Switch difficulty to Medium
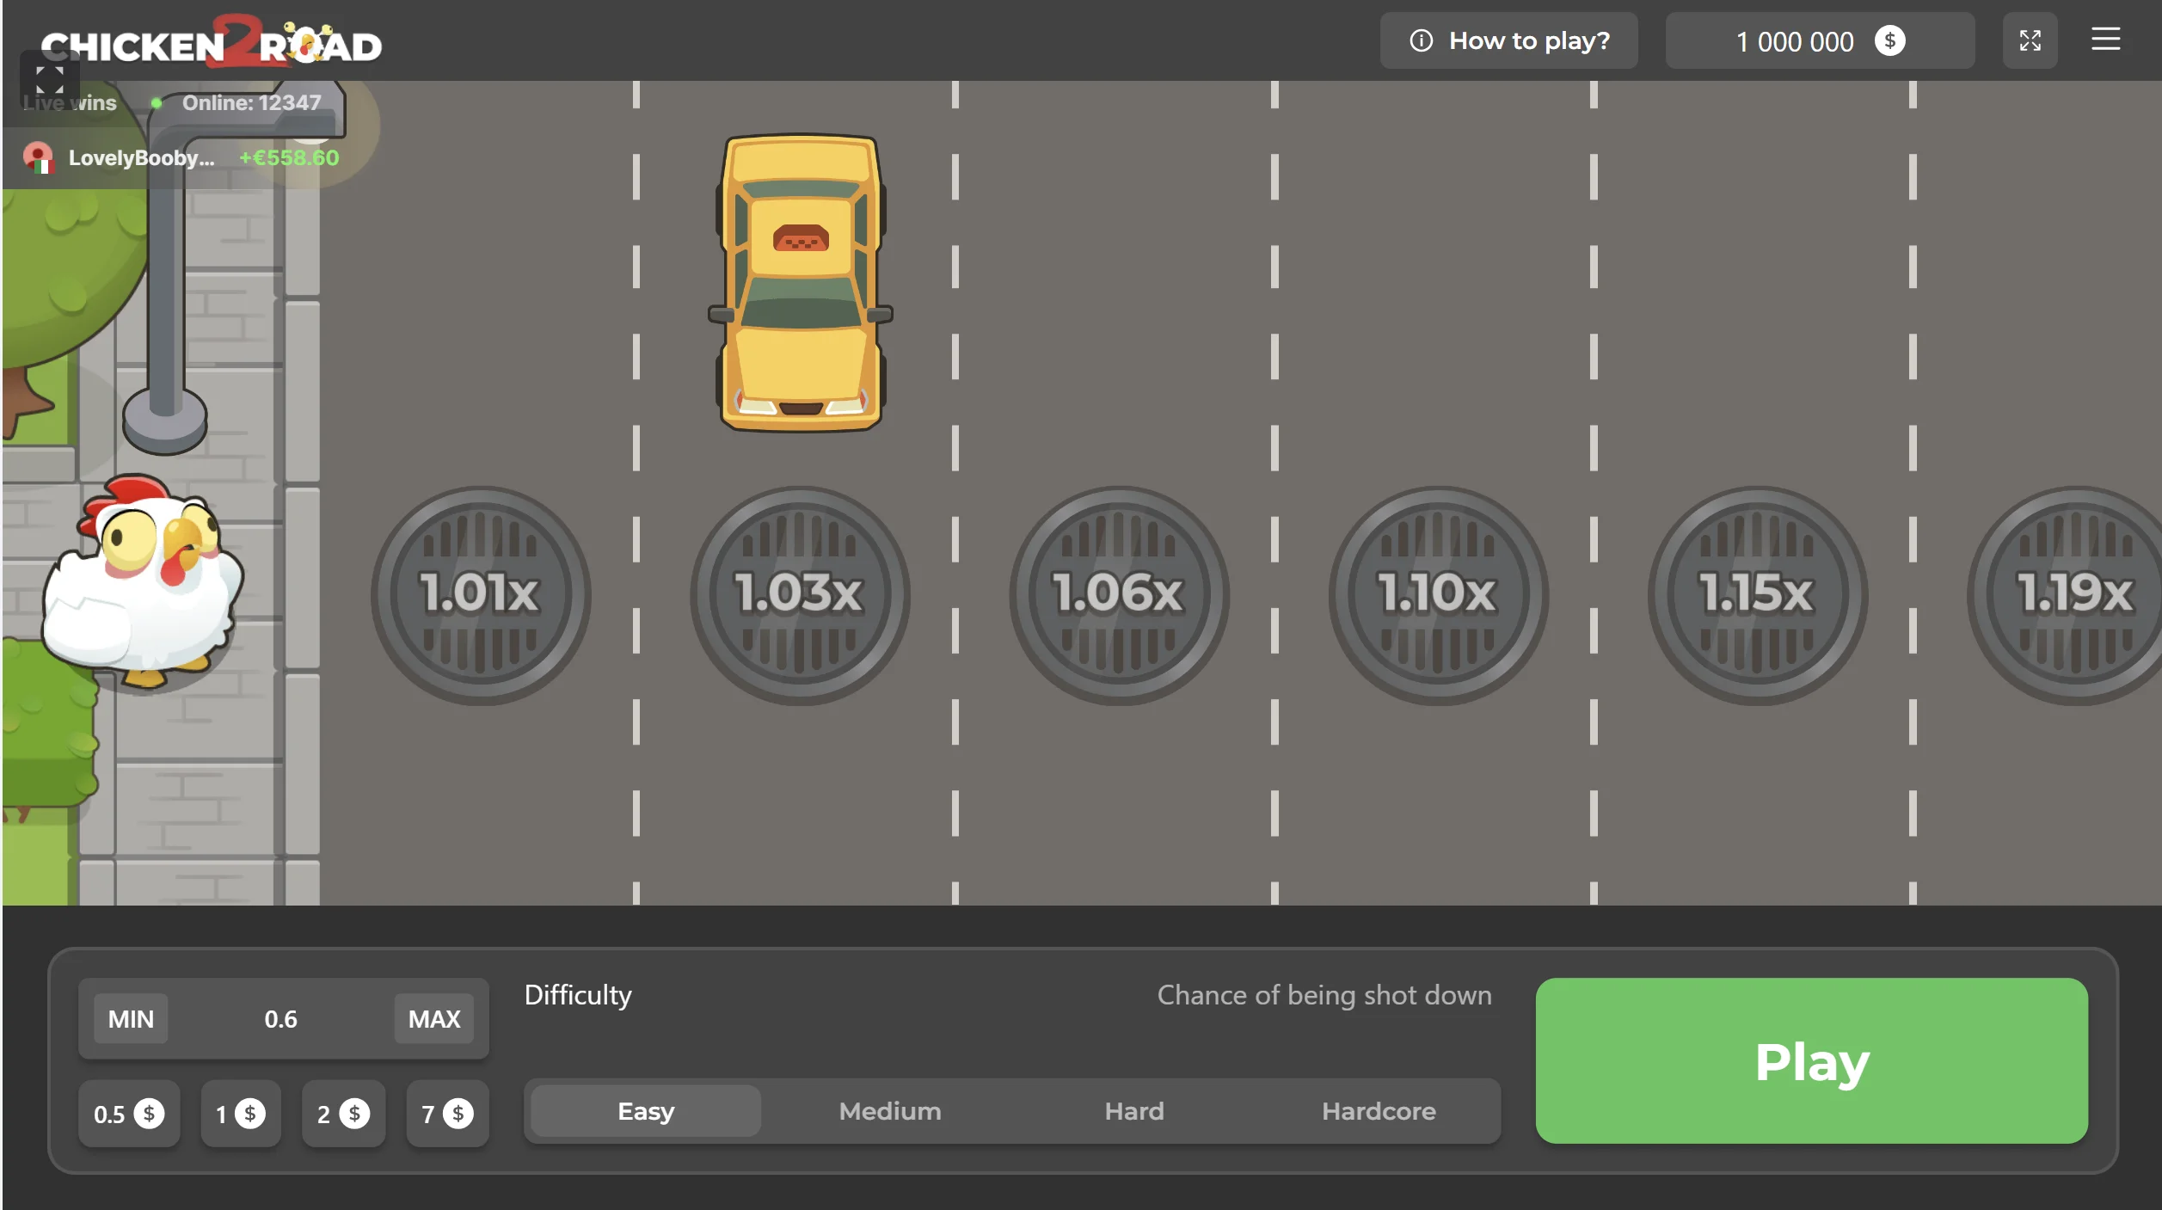2162x1210 pixels. pyautogui.click(x=890, y=1111)
